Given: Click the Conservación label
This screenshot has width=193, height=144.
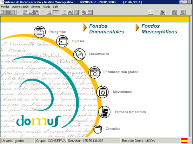Looking at the screenshot, I should (x=99, y=54).
